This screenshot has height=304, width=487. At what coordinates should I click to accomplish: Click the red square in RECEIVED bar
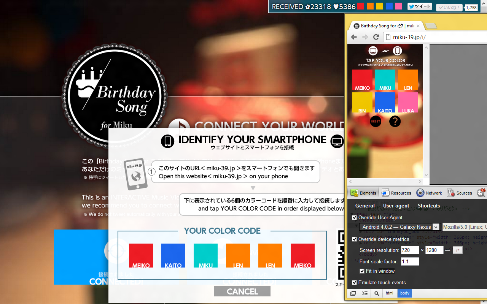pyautogui.click(x=361, y=6)
